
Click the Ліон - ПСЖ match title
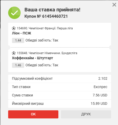click(x=21, y=33)
